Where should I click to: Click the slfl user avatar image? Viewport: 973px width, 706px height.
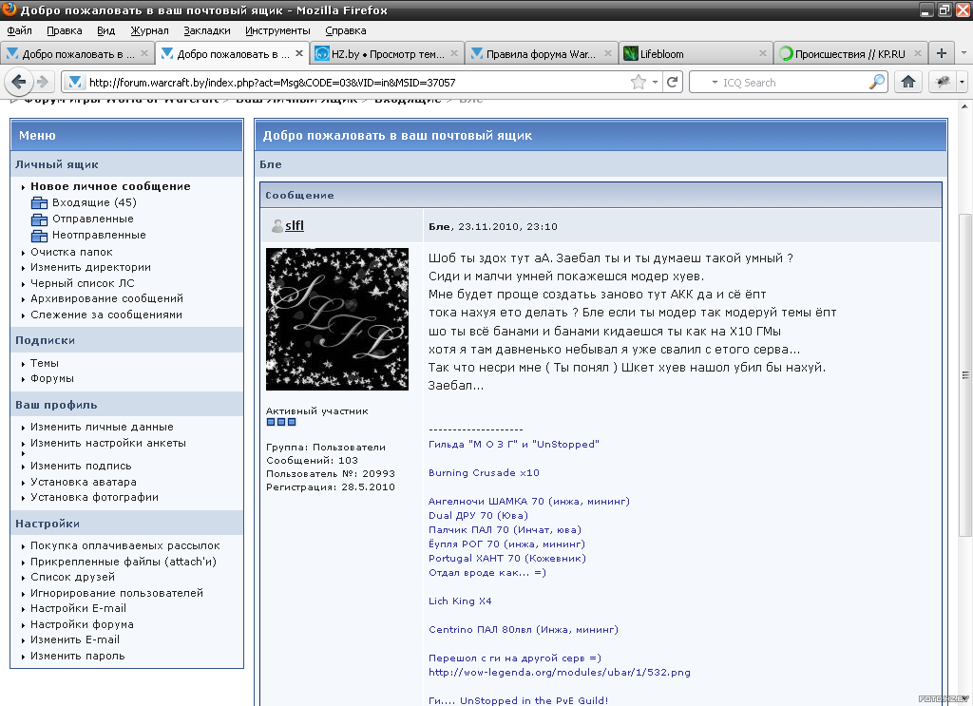point(337,318)
